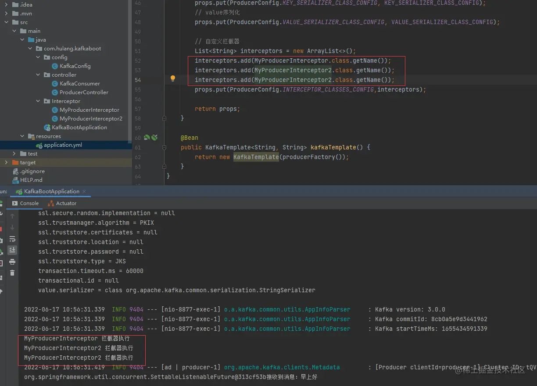
Task: Collapse the Interceptor package chevron
Action: click(38, 101)
